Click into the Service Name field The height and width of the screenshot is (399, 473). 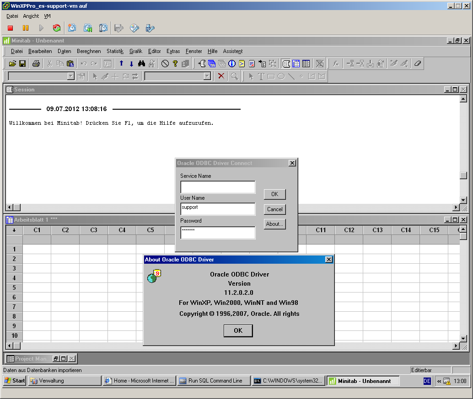(218, 187)
